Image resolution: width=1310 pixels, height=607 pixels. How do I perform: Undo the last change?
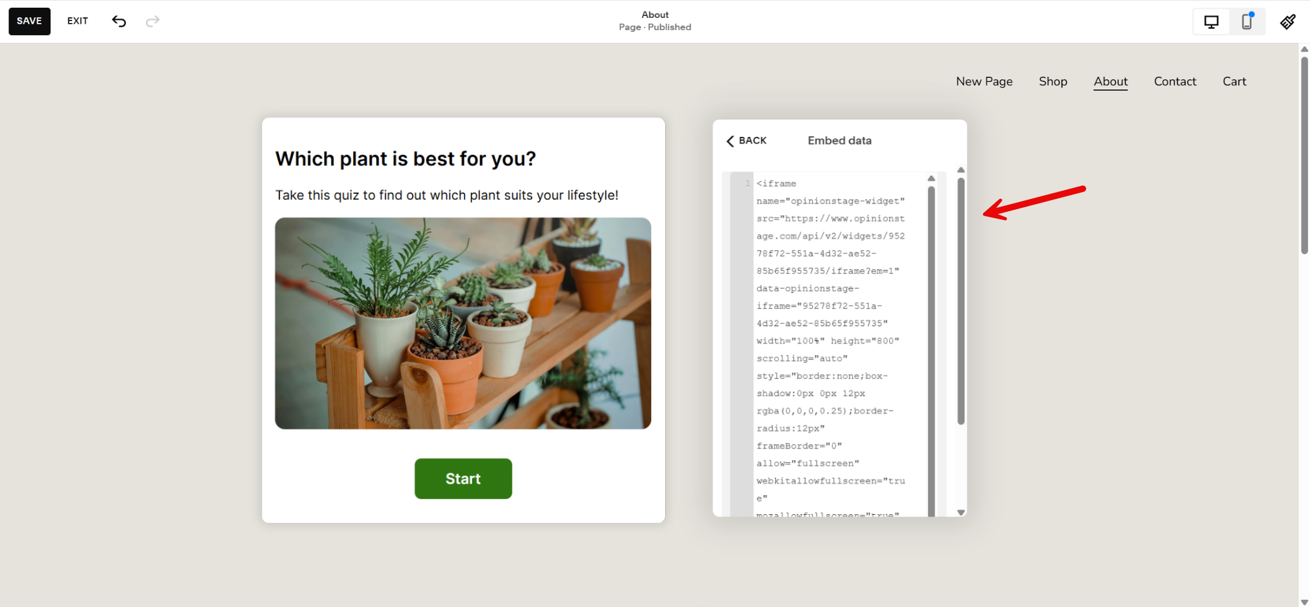(119, 20)
